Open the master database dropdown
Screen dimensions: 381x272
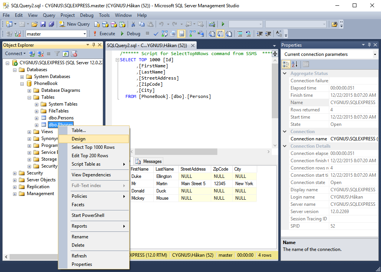click(x=85, y=34)
